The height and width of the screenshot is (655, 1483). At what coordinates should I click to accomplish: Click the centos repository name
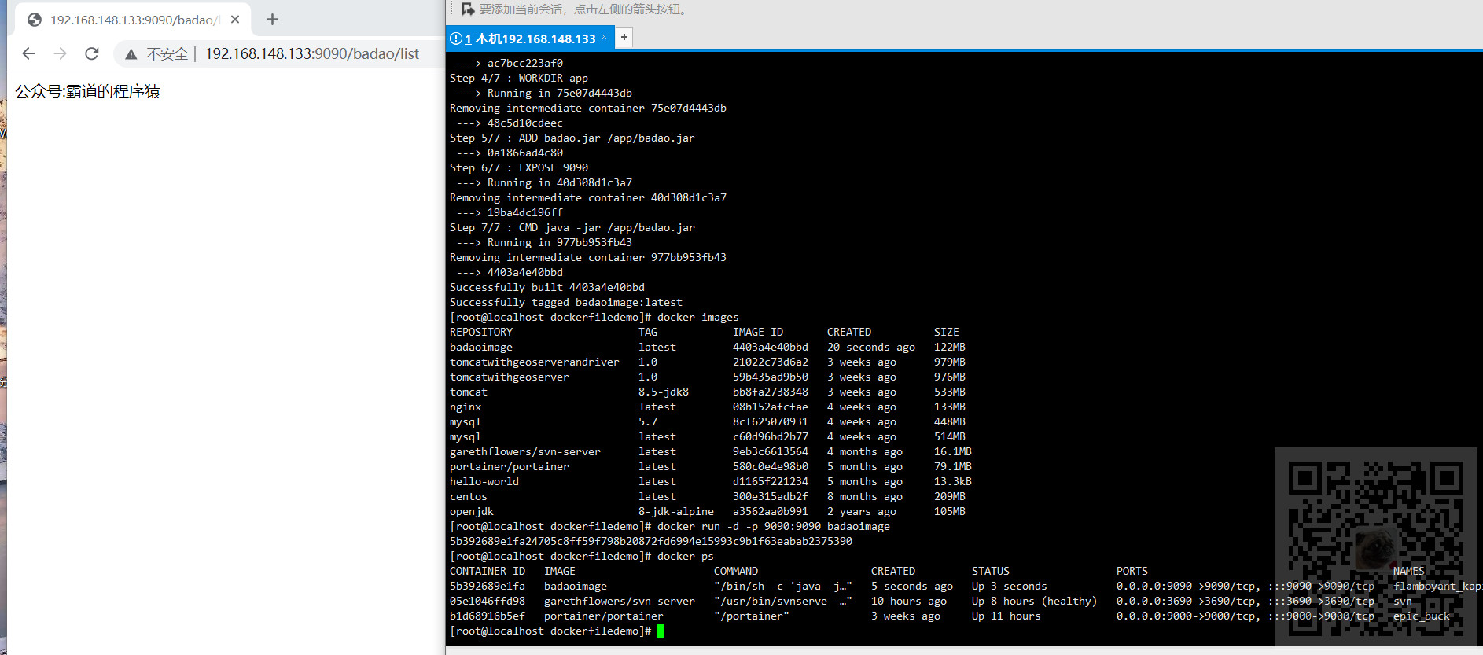click(469, 496)
